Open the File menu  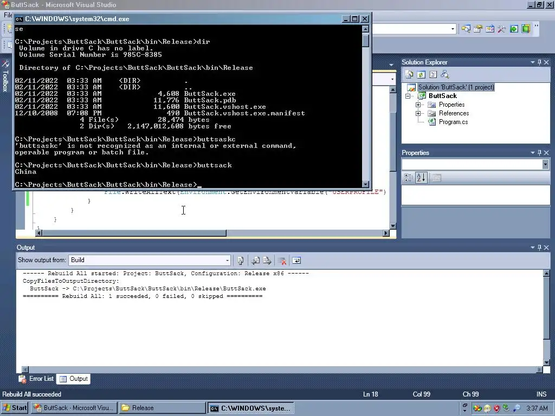click(x=8, y=15)
